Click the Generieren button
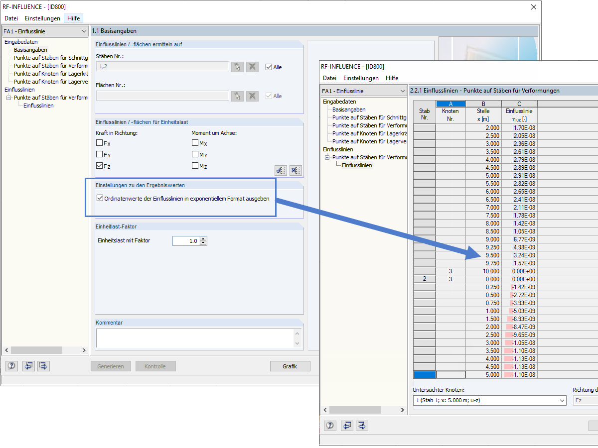Screen dimensions: 598x448 (x=111, y=366)
